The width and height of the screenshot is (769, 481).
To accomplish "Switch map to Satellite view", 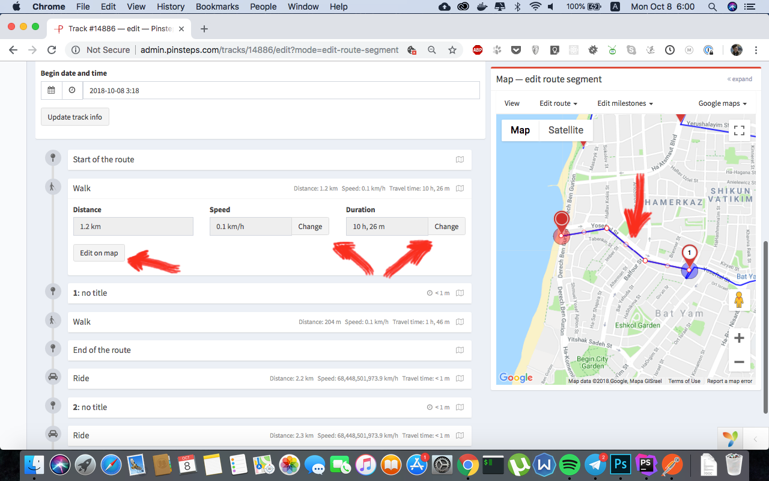I will point(565,130).
